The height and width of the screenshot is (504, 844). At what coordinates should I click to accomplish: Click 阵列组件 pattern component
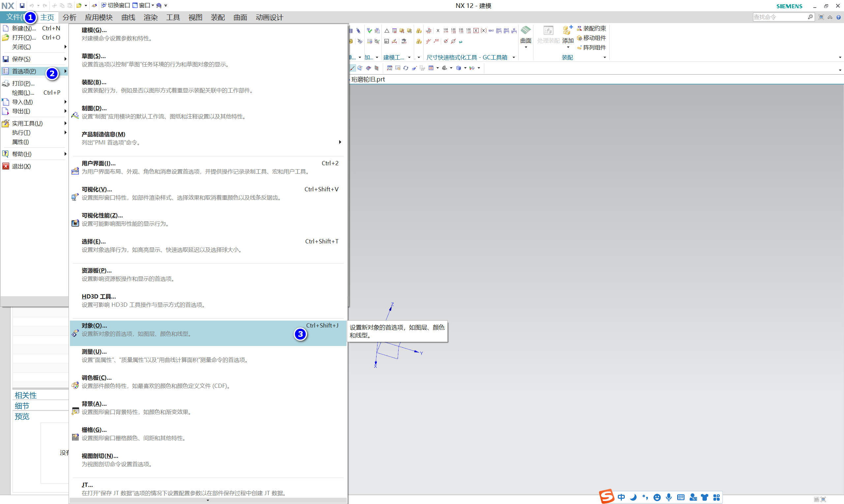[x=591, y=47]
